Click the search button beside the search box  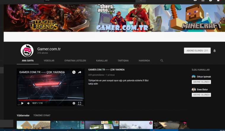coord(141,1)
